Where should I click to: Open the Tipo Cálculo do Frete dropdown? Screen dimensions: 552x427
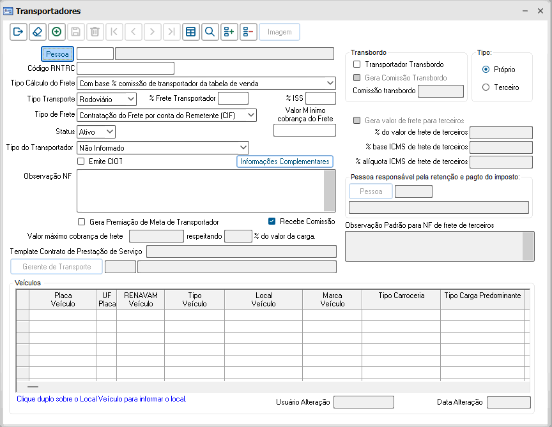pyautogui.click(x=206, y=84)
